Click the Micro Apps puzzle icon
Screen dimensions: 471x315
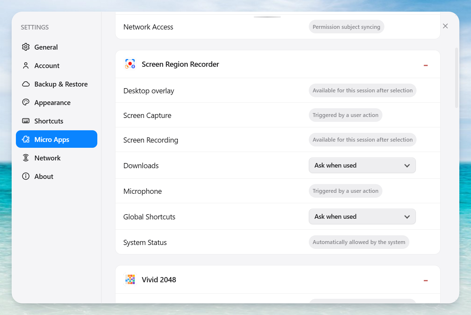pyautogui.click(x=26, y=139)
